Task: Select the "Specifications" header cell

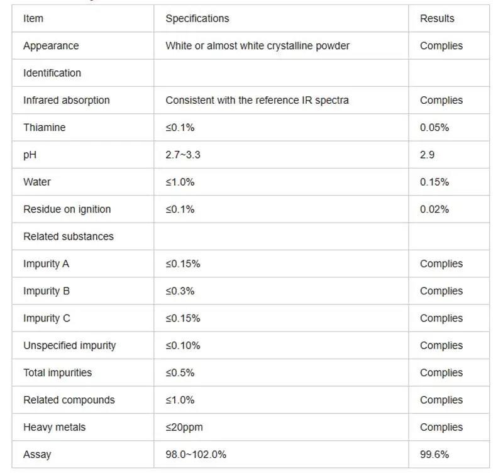Action: click(x=197, y=18)
